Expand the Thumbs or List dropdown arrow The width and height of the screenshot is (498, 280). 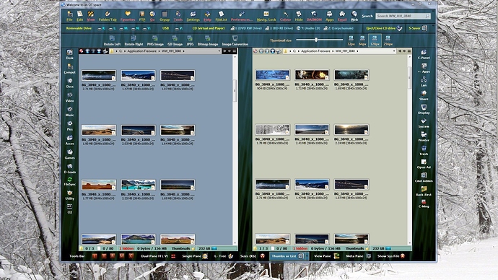(x=307, y=256)
